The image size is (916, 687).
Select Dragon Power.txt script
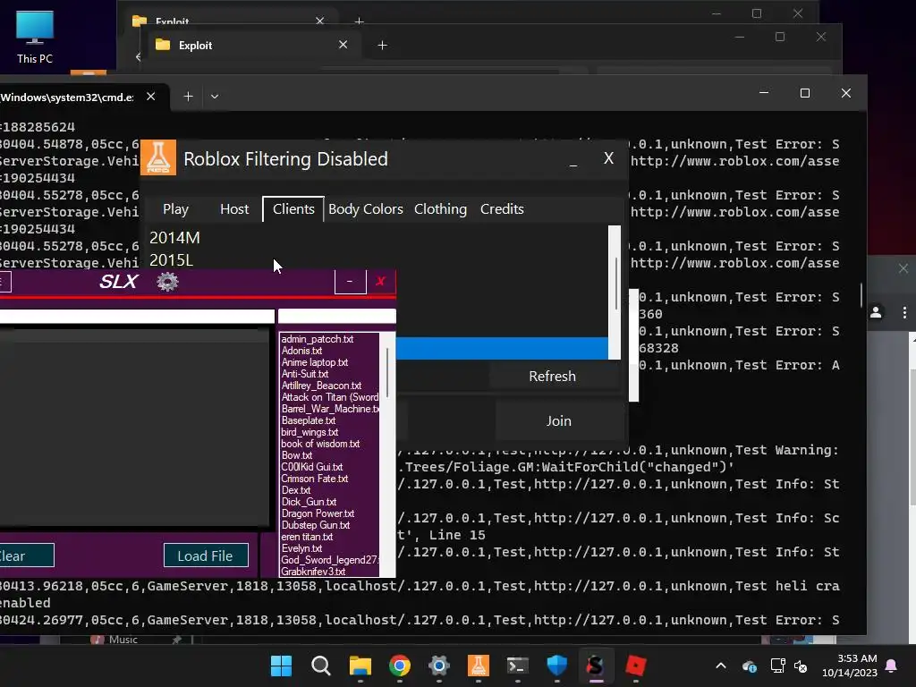coord(318,513)
